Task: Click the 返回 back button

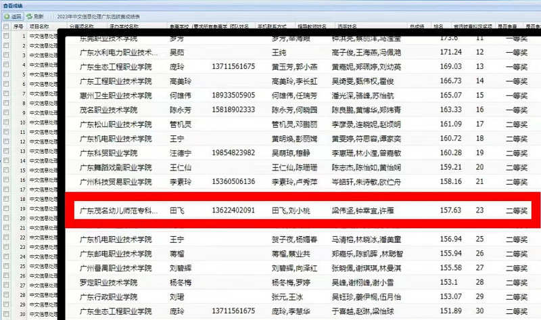Action: [13, 16]
